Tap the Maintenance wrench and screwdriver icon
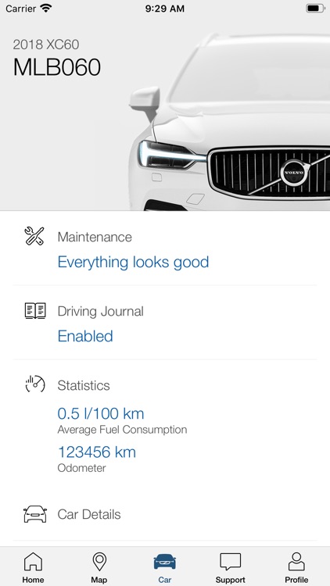330x586 pixels. [x=34, y=236]
